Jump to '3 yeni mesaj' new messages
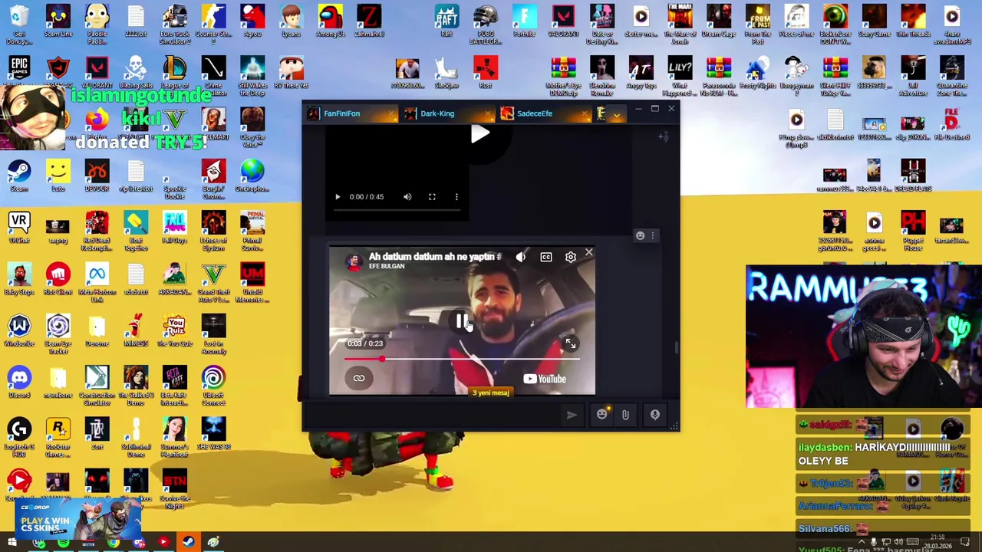Viewport: 982px width, 552px height. pyautogui.click(x=490, y=393)
